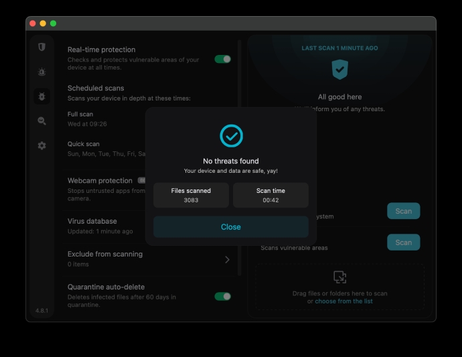This screenshot has height=357, width=462.
Task: Expand Exclude from scanning chevron
Action: tap(227, 259)
